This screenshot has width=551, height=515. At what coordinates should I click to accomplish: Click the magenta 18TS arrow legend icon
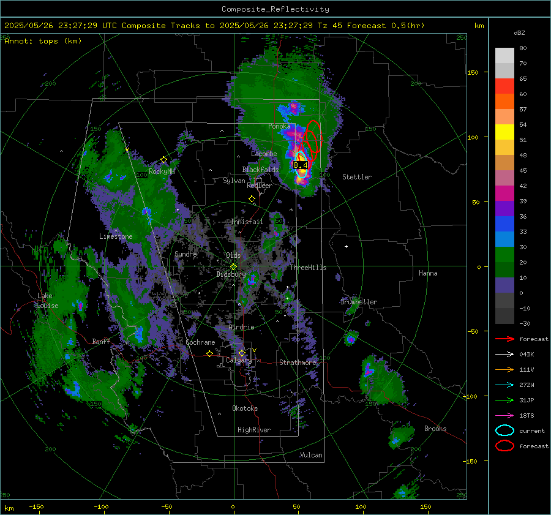[504, 416]
